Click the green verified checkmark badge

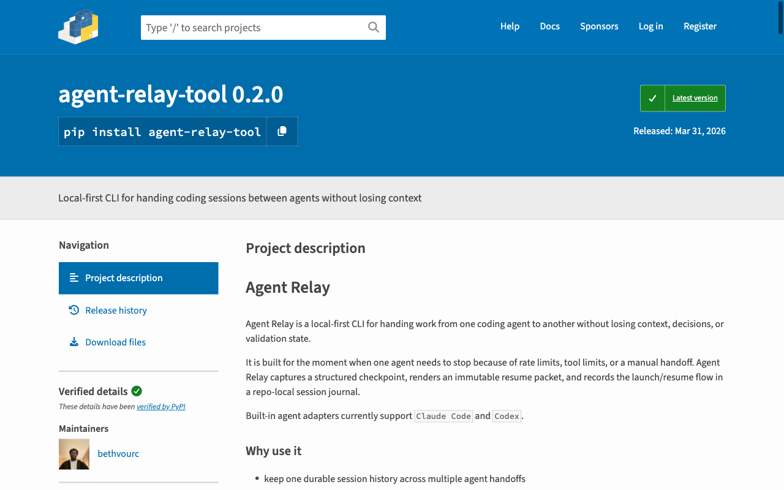pos(137,391)
